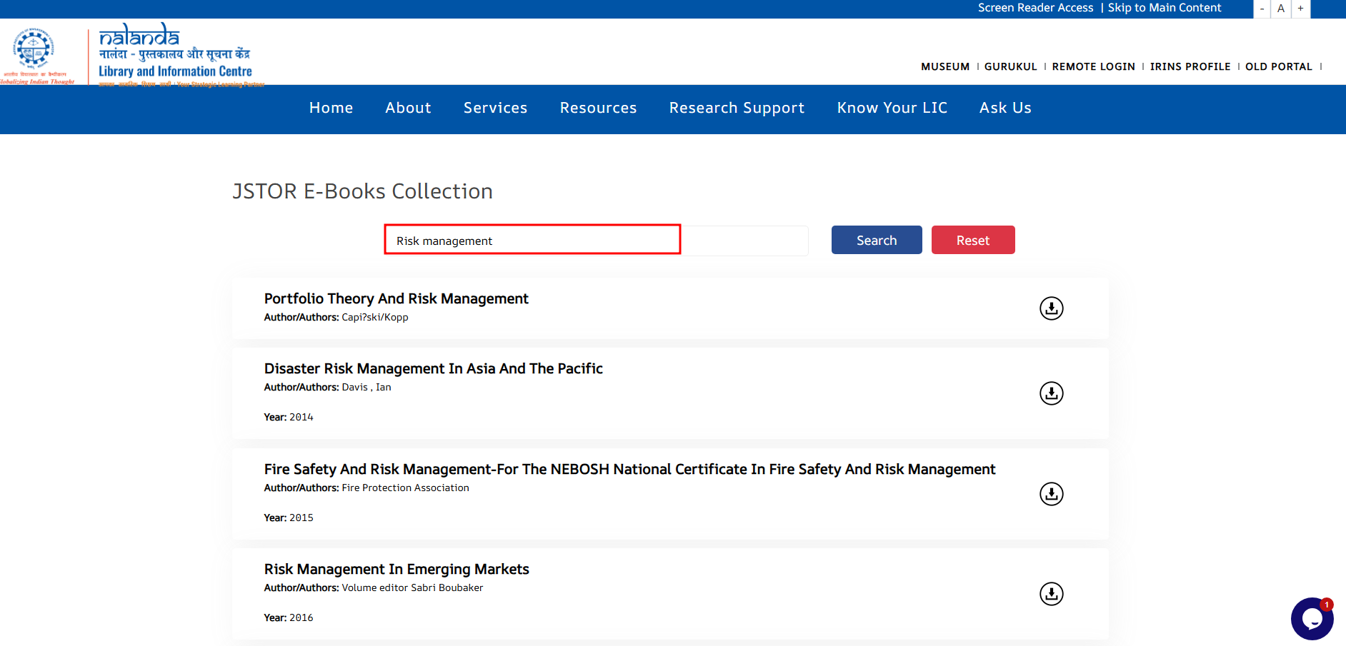This screenshot has height=646, width=1346.
Task: Open Disaster Risk Management In Asia title
Action: click(x=433, y=368)
